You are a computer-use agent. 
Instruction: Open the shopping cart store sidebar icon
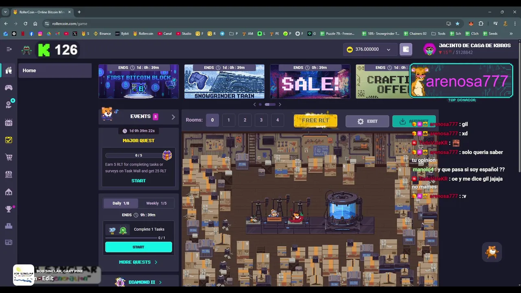(9, 157)
